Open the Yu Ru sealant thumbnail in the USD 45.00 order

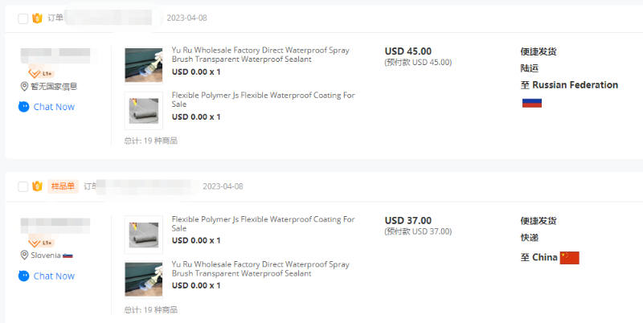[144, 65]
